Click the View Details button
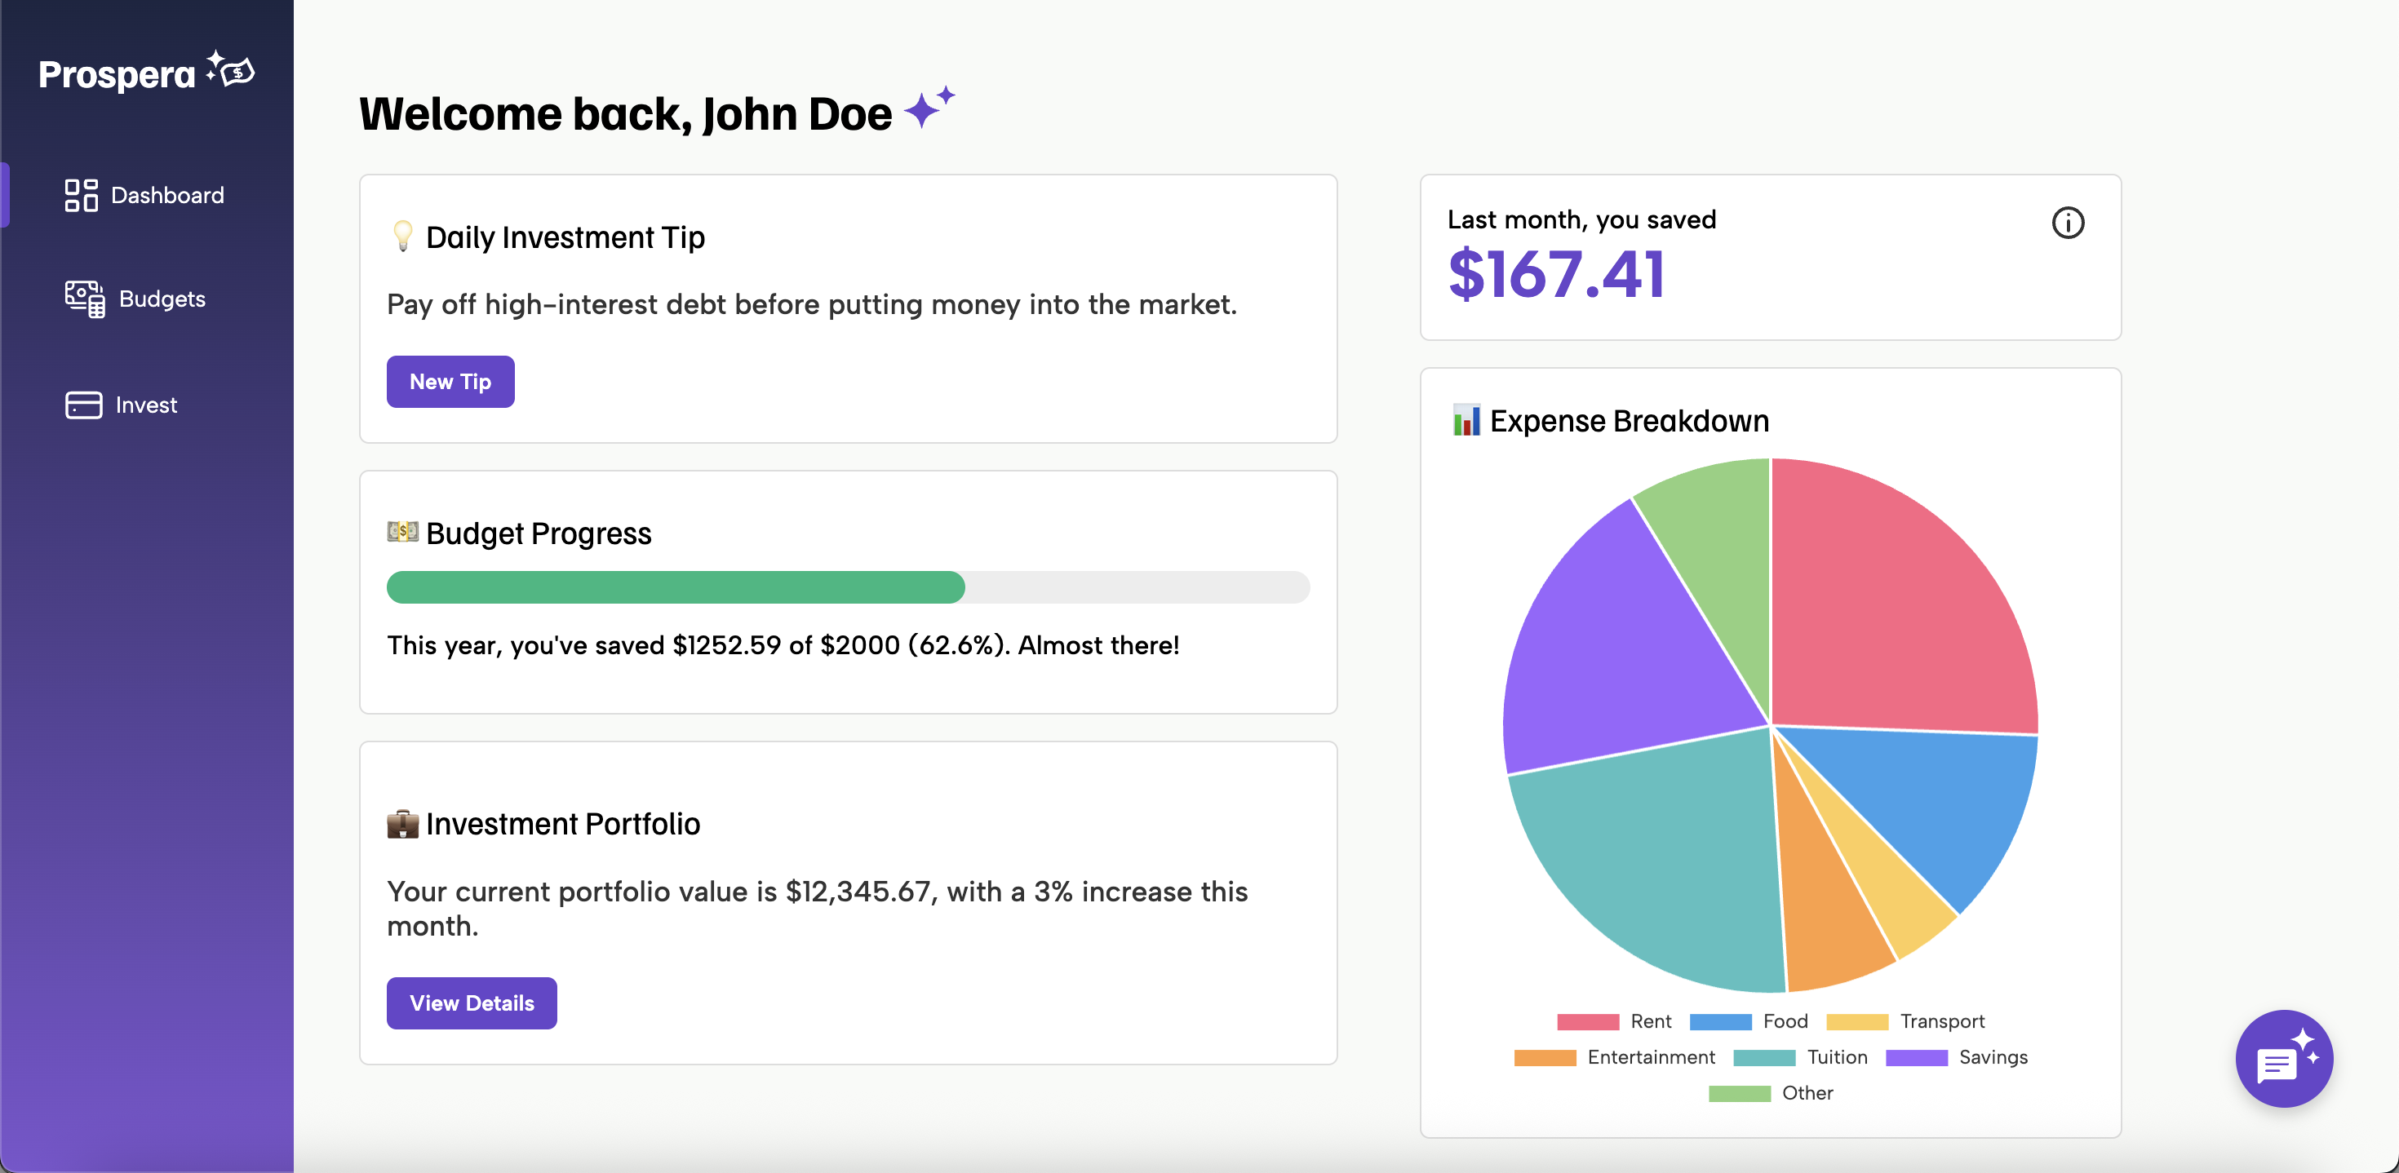The width and height of the screenshot is (2399, 1173). [x=472, y=1003]
